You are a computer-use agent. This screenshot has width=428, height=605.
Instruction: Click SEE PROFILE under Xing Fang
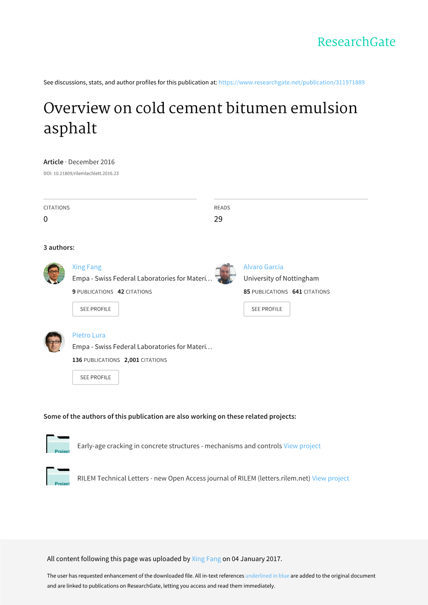click(95, 309)
